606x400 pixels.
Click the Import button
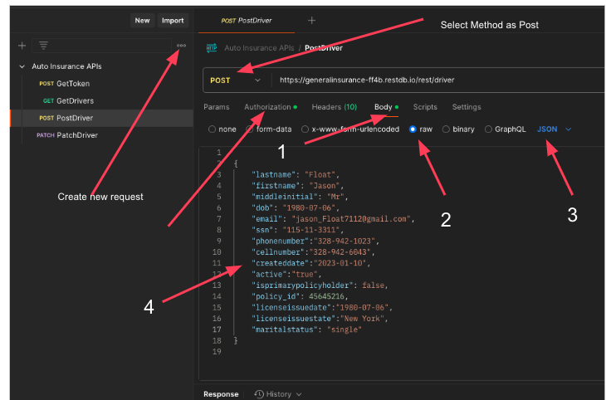click(173, 21)
